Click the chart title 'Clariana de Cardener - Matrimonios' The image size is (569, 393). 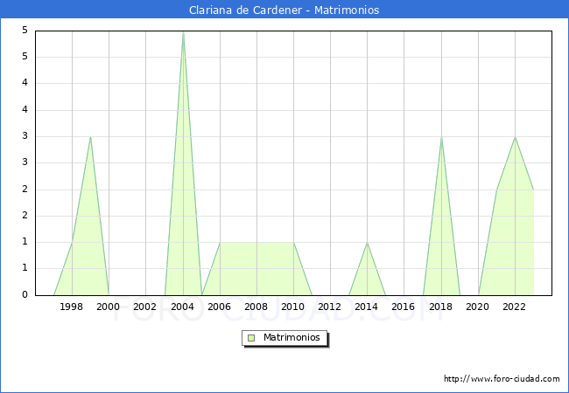click(x=284, y=10)
